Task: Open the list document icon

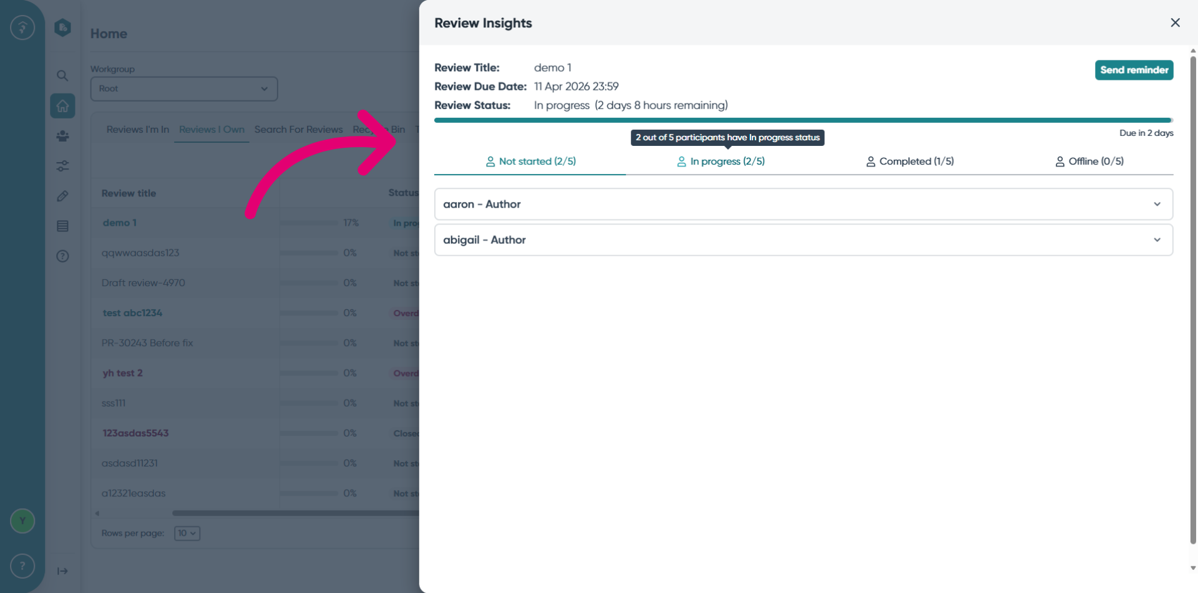Action: click(x=62, y=226)
